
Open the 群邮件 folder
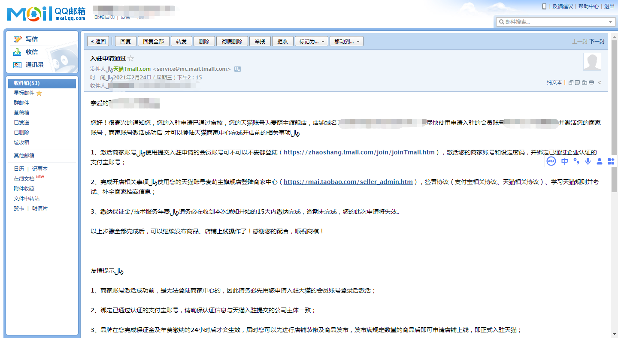21,103
